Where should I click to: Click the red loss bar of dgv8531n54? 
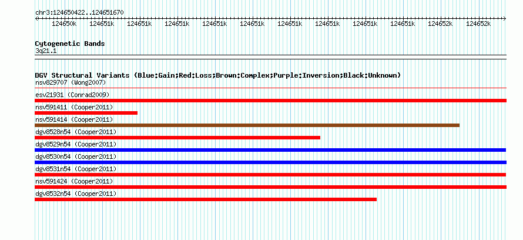click(270, 175)
